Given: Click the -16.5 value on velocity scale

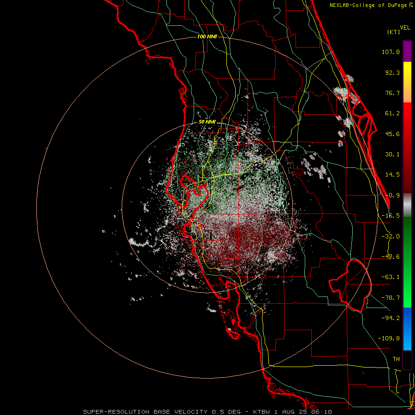Looking at the screenshot, I should pos(391,216).
